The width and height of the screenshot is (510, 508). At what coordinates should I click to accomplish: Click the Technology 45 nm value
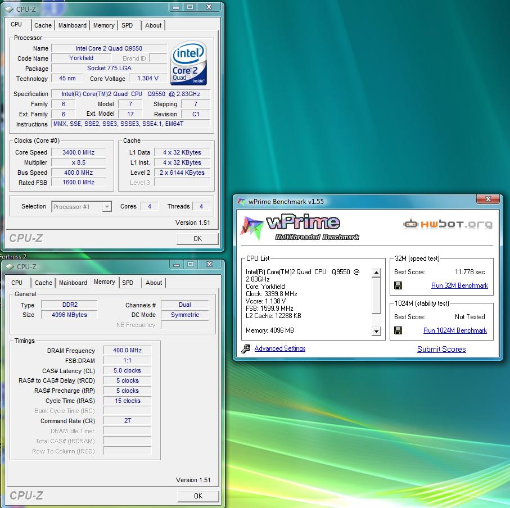click(67, 78)
